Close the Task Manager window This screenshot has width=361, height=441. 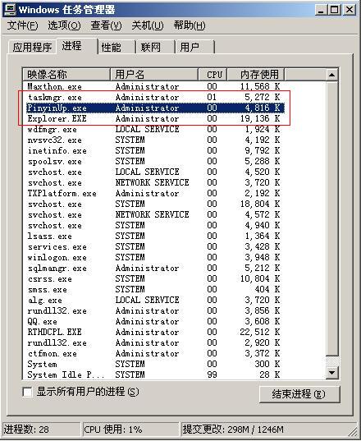pyautogui.click(x=350, y=10)
